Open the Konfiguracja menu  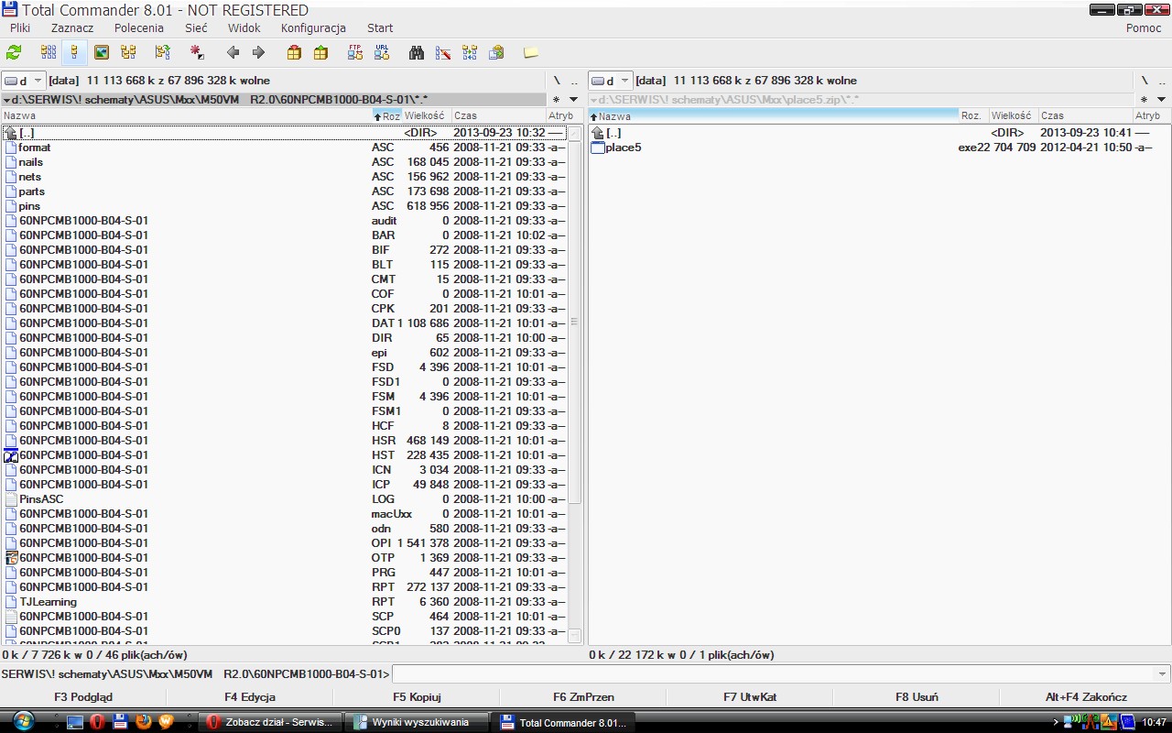coord(313,28)
